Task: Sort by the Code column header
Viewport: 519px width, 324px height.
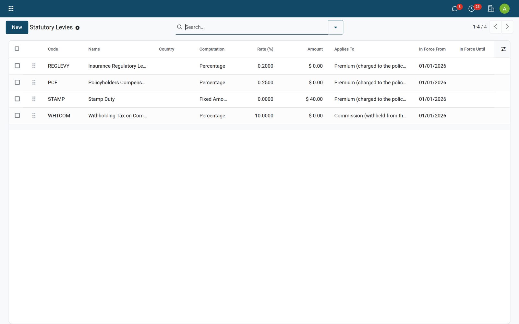Action: [x=53, y=49]
